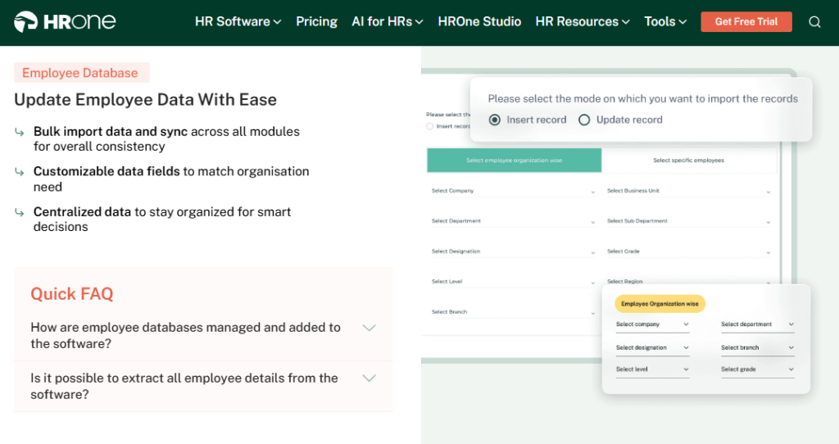This screenshot has width=839, height=444.
Task: Open the Select Designation dropdown
Action: tap(513, 251)
